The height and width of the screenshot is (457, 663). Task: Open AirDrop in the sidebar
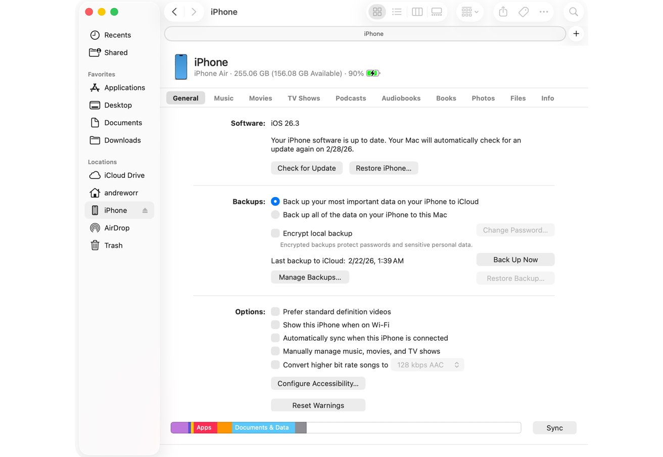pos(116,228)
